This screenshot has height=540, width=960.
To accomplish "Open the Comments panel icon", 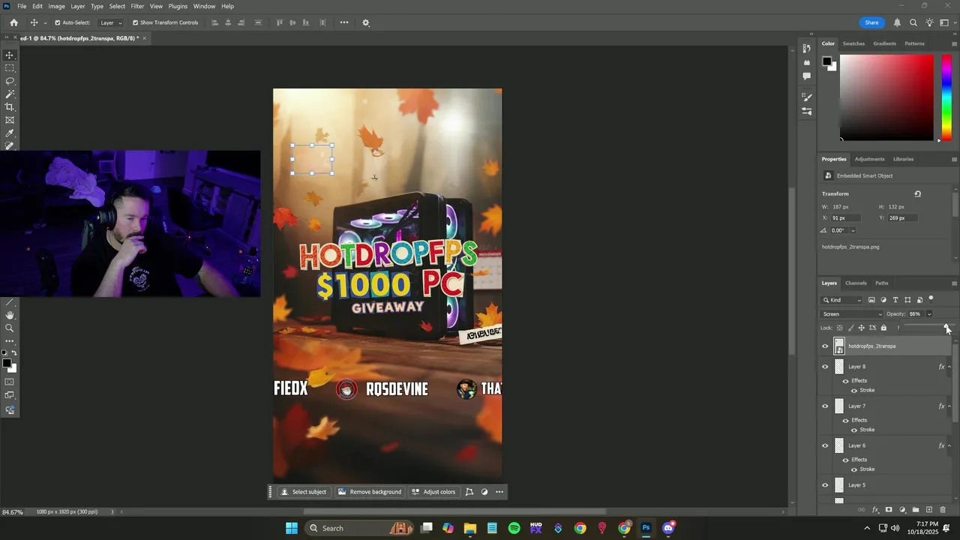I will click(807, 76).
